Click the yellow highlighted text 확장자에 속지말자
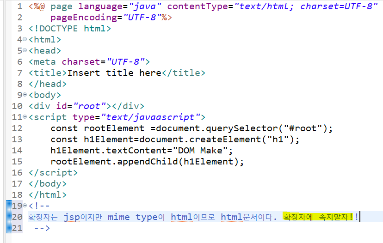The height and width of the screenshot is (243, 383). click(x=318, y=217)
